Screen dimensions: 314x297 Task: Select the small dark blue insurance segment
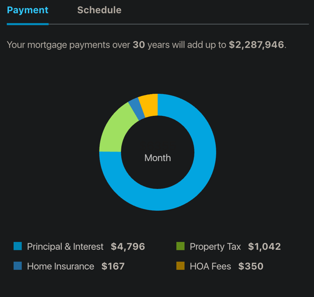(x=137, y=109)
